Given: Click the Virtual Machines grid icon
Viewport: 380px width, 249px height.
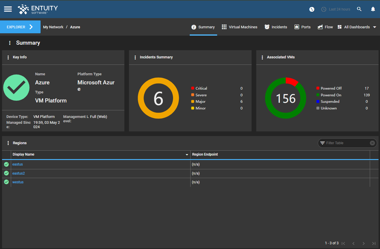Looking at the screenshot, I should tap(224, 27).
